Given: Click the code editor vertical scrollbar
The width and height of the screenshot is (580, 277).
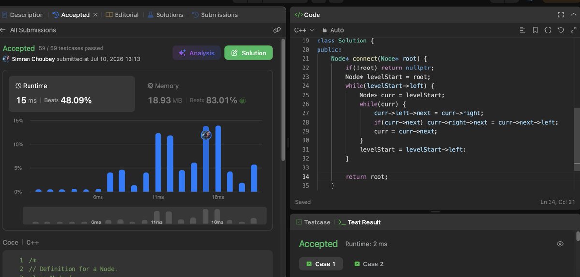Looking at the screenshot, I should click(x=577, y=139).
